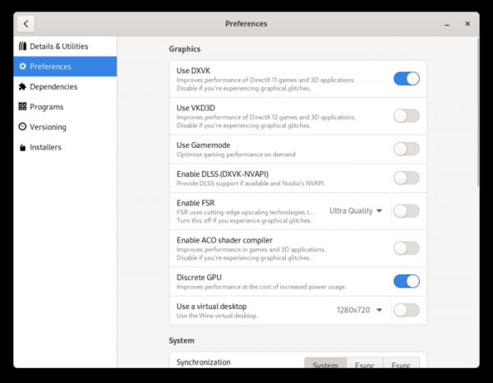The width and height of the screenshot is (493, 383).
Task: Enable the DLSS (DXVK-NVAPI) switch
Action: [x=406, y=178]
